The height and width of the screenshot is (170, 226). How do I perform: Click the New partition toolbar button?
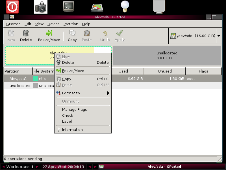click(11, 36)
